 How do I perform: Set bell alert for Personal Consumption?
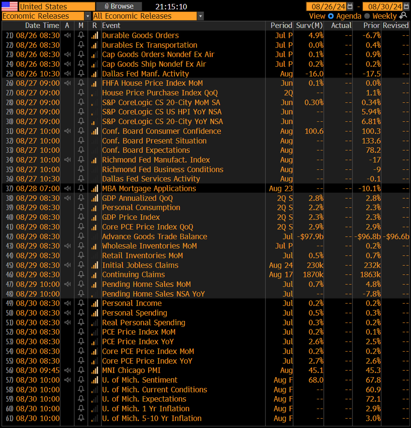(x=81, y=207)
